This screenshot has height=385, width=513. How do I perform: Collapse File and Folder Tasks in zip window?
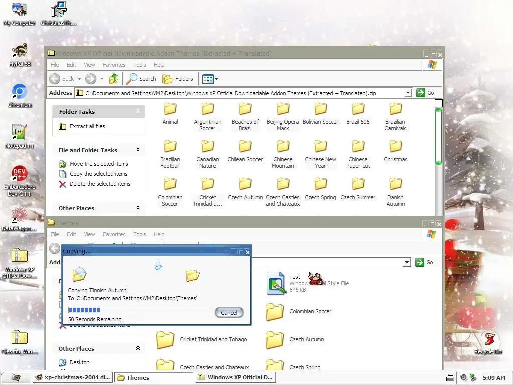[138, 150]
